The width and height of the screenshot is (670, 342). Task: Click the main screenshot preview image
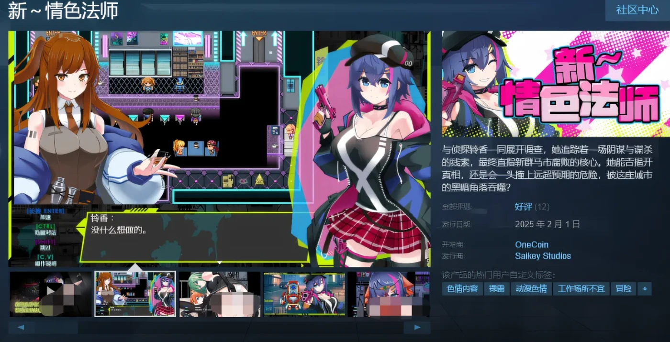pyautogui.click(x=219, y=146)
